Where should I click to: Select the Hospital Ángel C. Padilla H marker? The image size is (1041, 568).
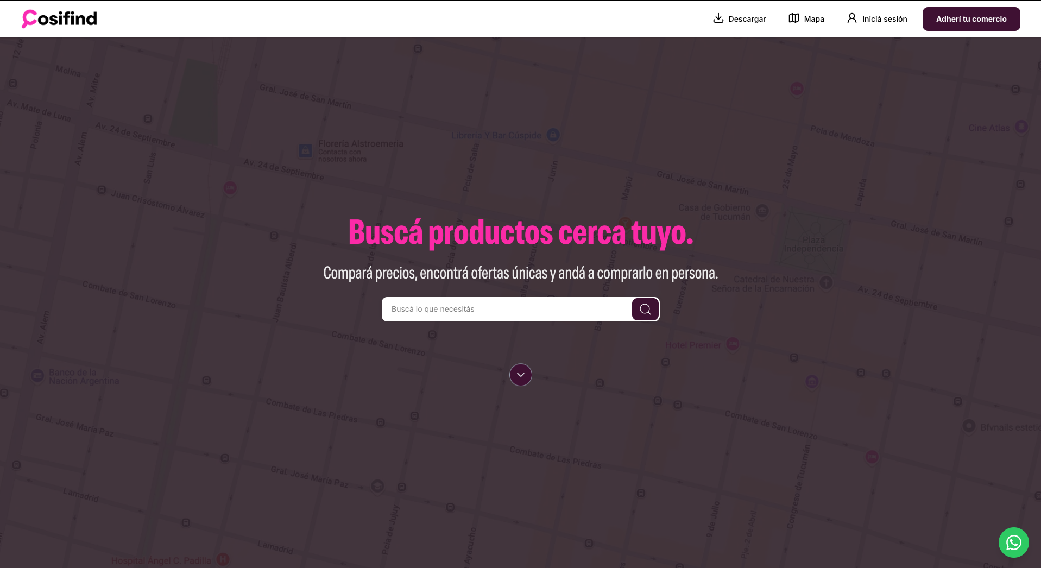click(223, 559)
